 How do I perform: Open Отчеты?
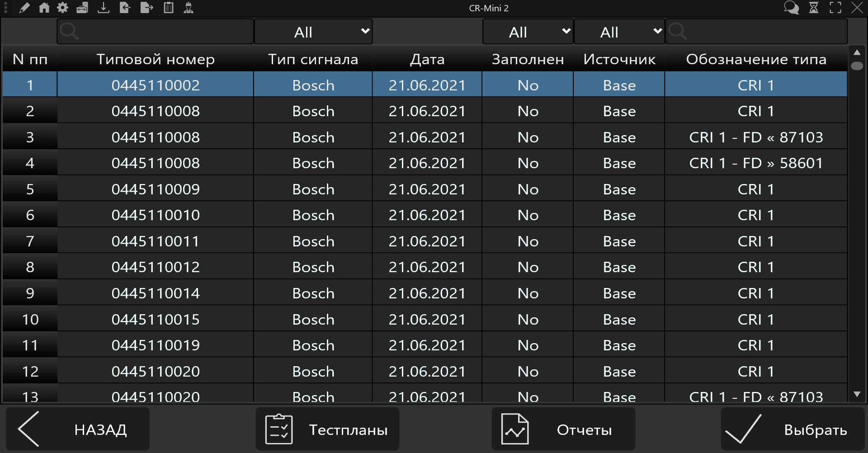click(563, 429)
